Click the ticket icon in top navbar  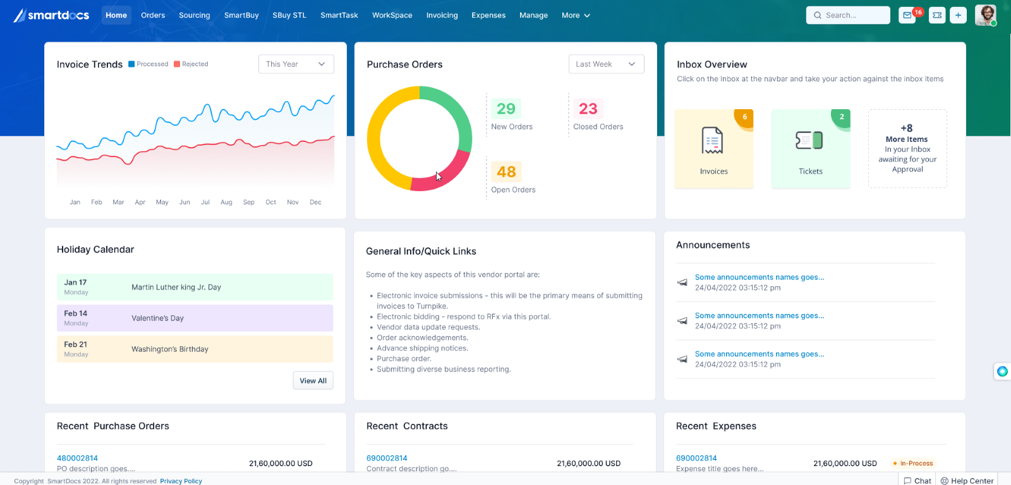(937, 15)
